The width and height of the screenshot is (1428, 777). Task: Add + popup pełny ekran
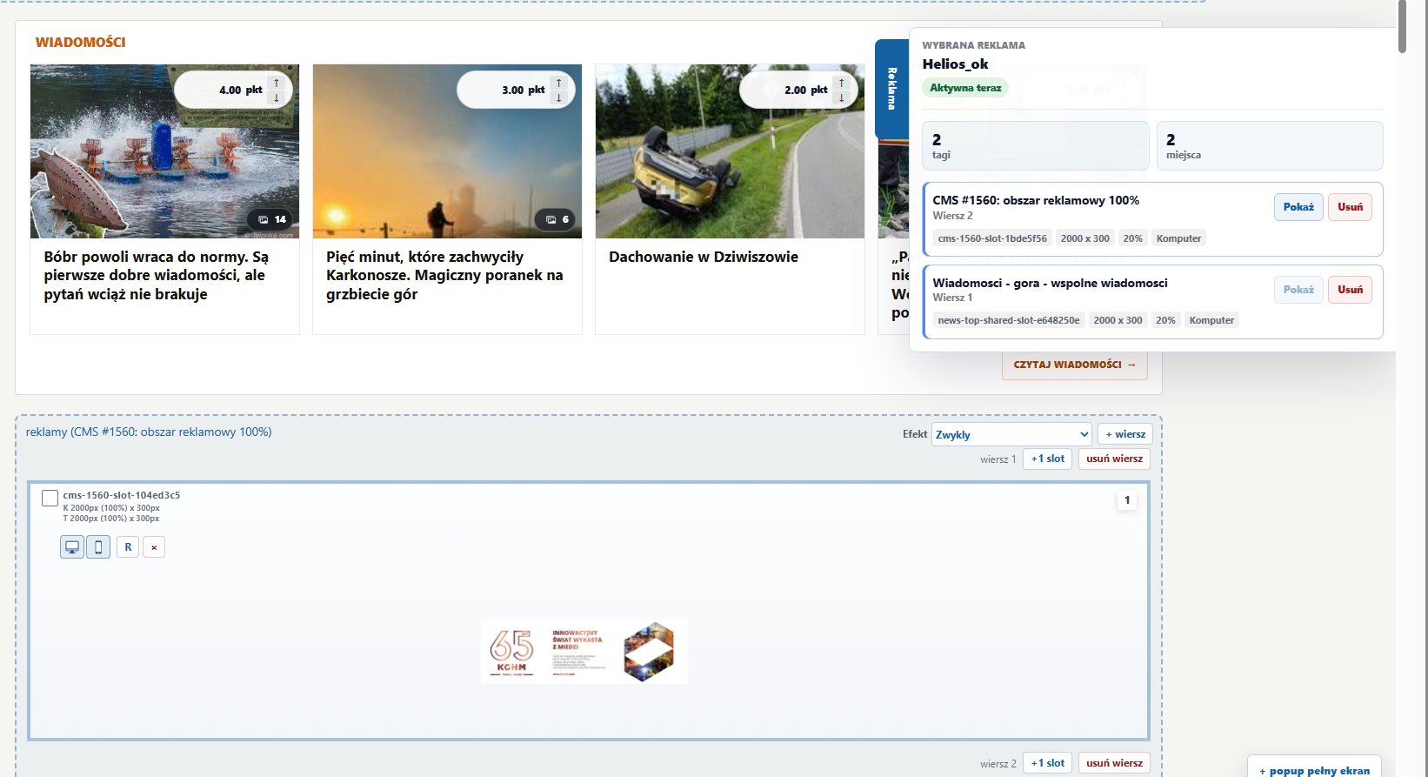tap(1314, 769)
